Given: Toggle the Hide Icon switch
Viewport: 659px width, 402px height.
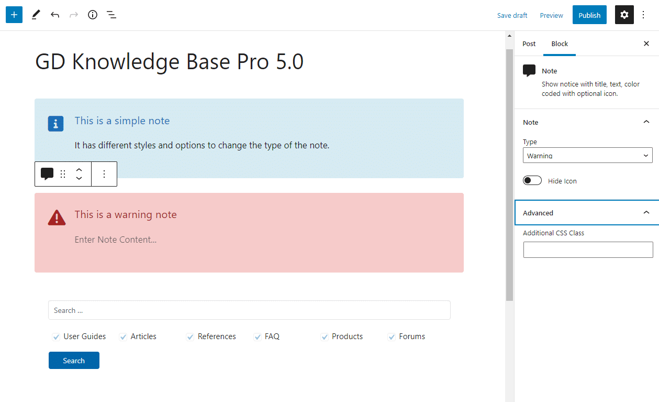Looking at the screenshot, I should click(532, 181).
